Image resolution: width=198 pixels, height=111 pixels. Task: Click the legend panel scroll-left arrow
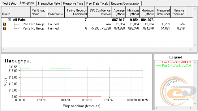pyautogui.click(x=157, y=108)
